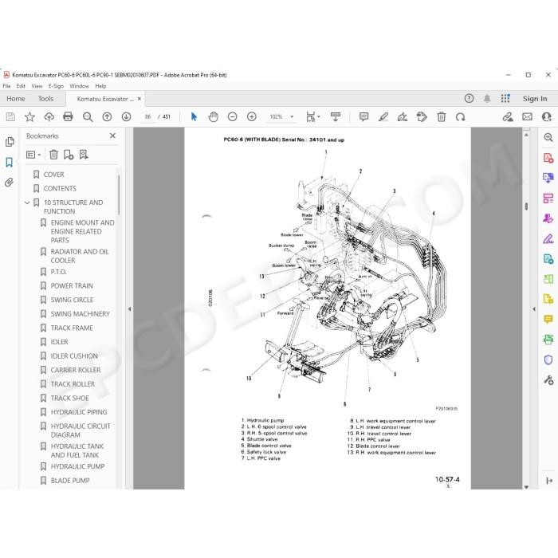Add document to starred with star icon
This screenshot has width=558, height=558.
[x=30, y=116]
